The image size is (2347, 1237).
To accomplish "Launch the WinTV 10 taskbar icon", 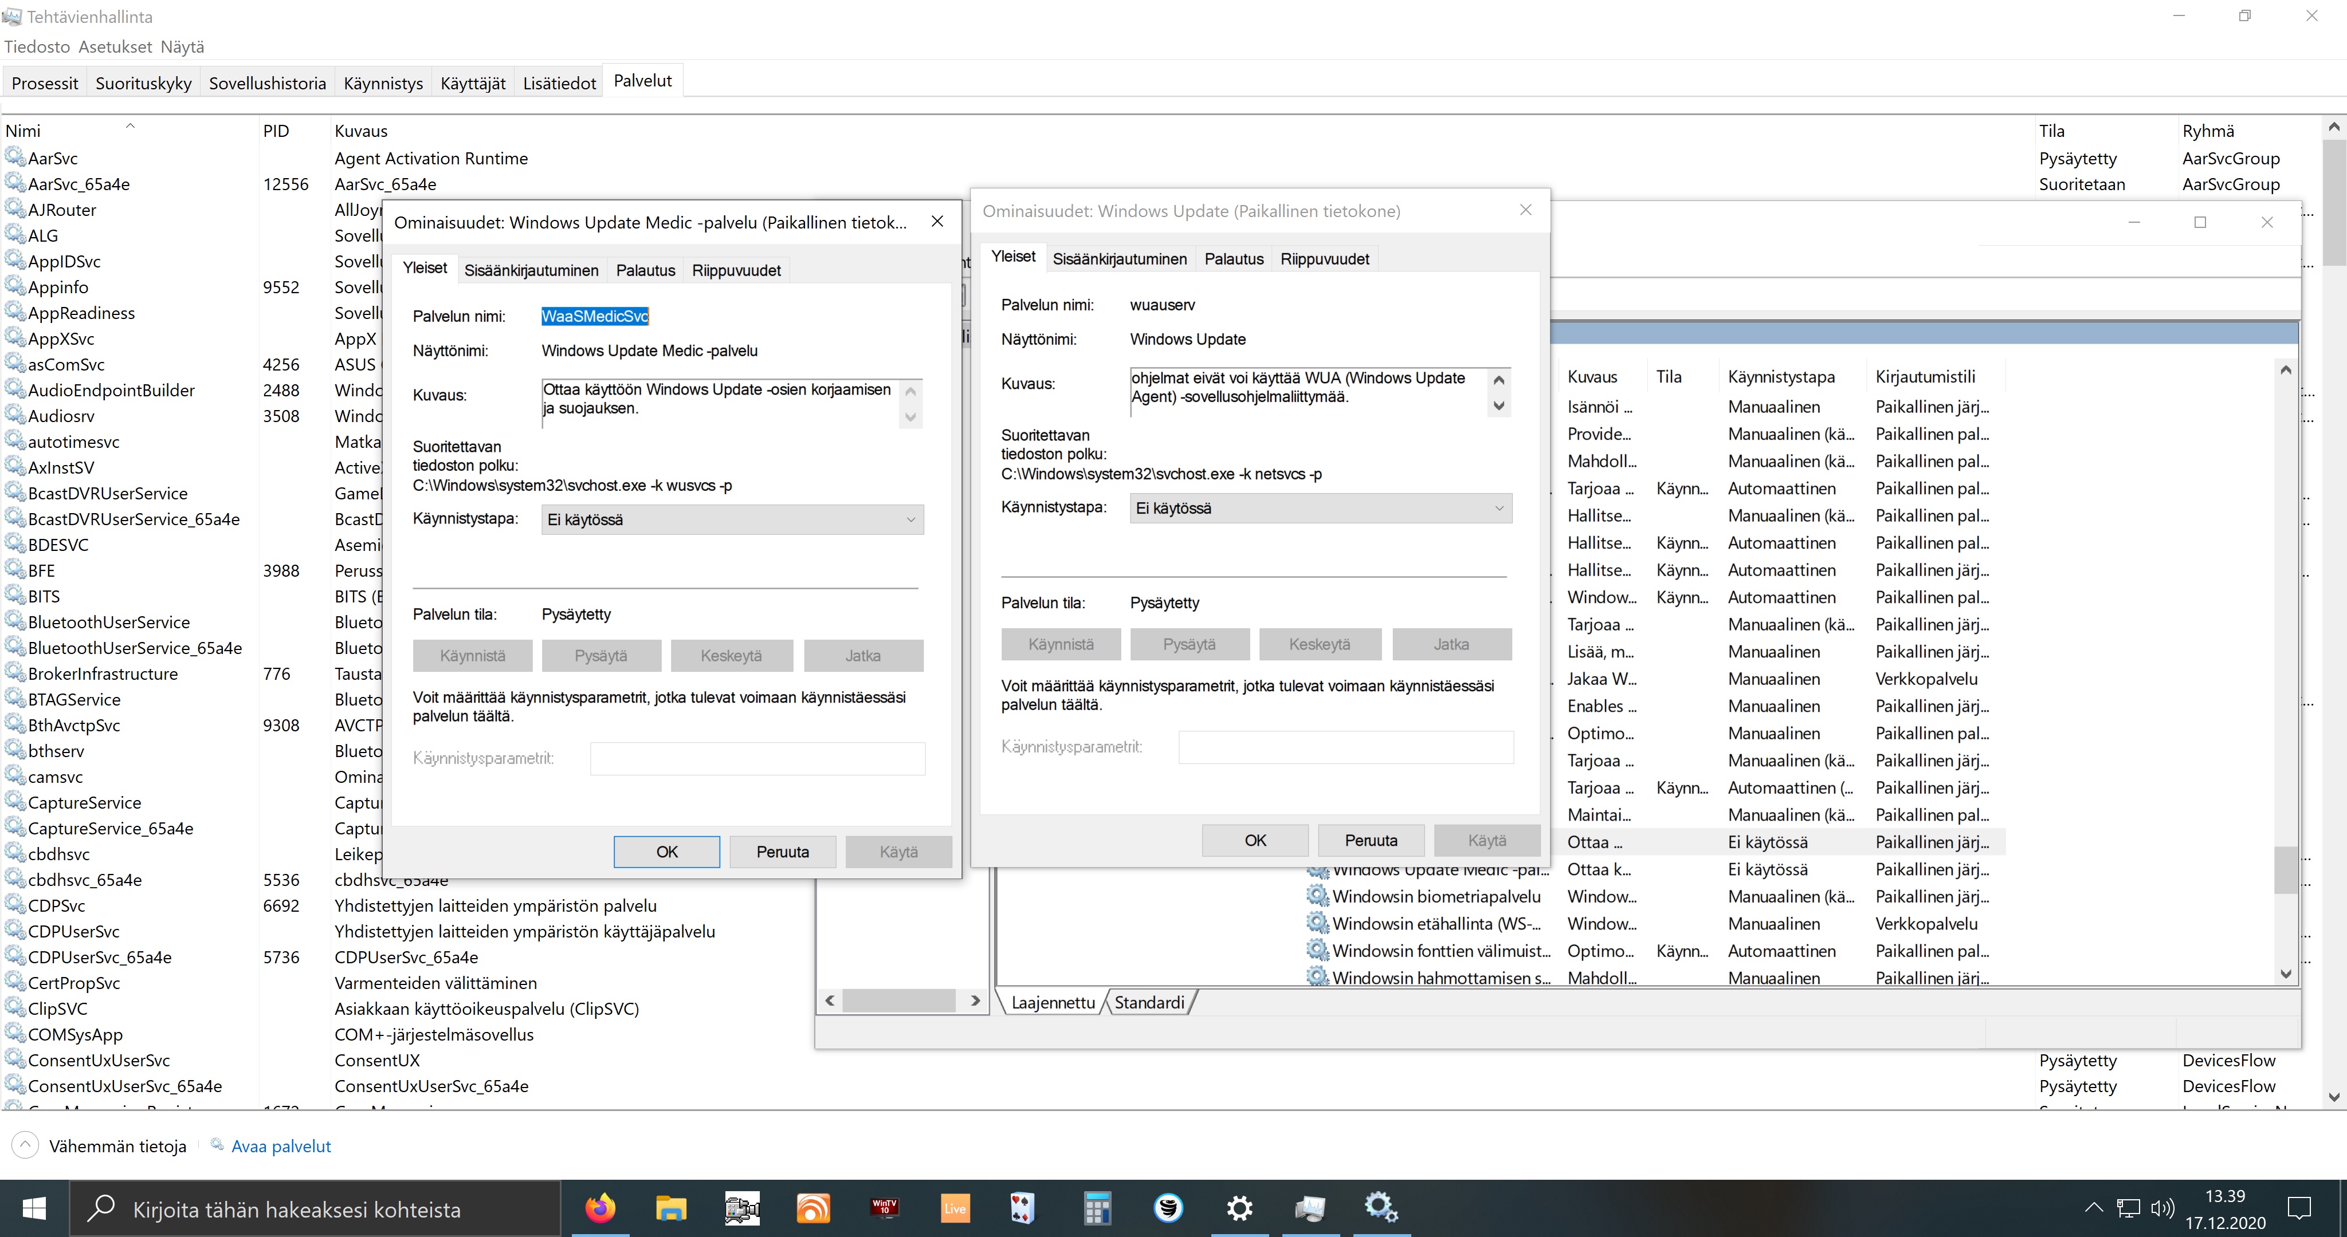I will point(884,1209).
